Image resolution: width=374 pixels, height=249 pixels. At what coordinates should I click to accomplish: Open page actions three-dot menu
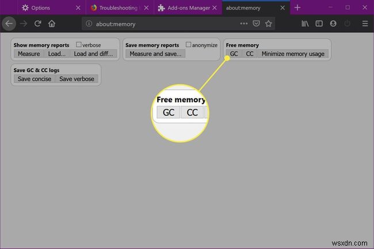click(244, 24)
